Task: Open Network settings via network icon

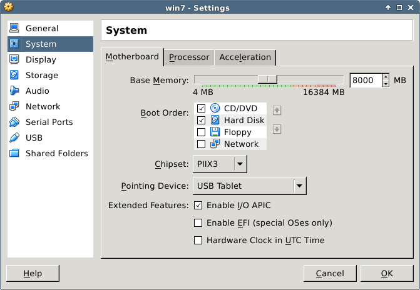Action: tap(14, 107)
